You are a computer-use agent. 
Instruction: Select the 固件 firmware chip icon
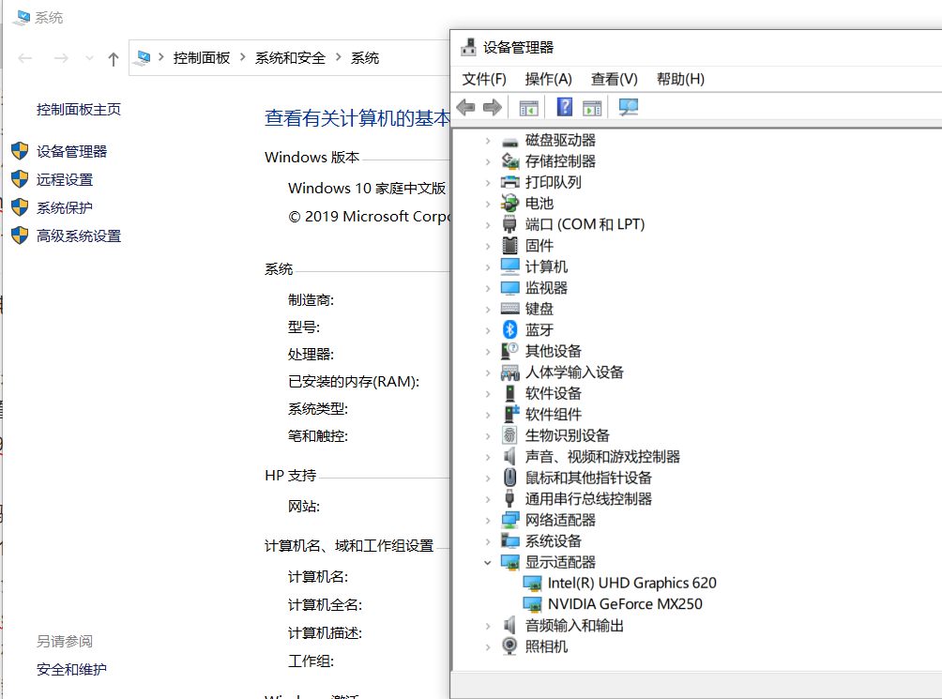[510, 246]
